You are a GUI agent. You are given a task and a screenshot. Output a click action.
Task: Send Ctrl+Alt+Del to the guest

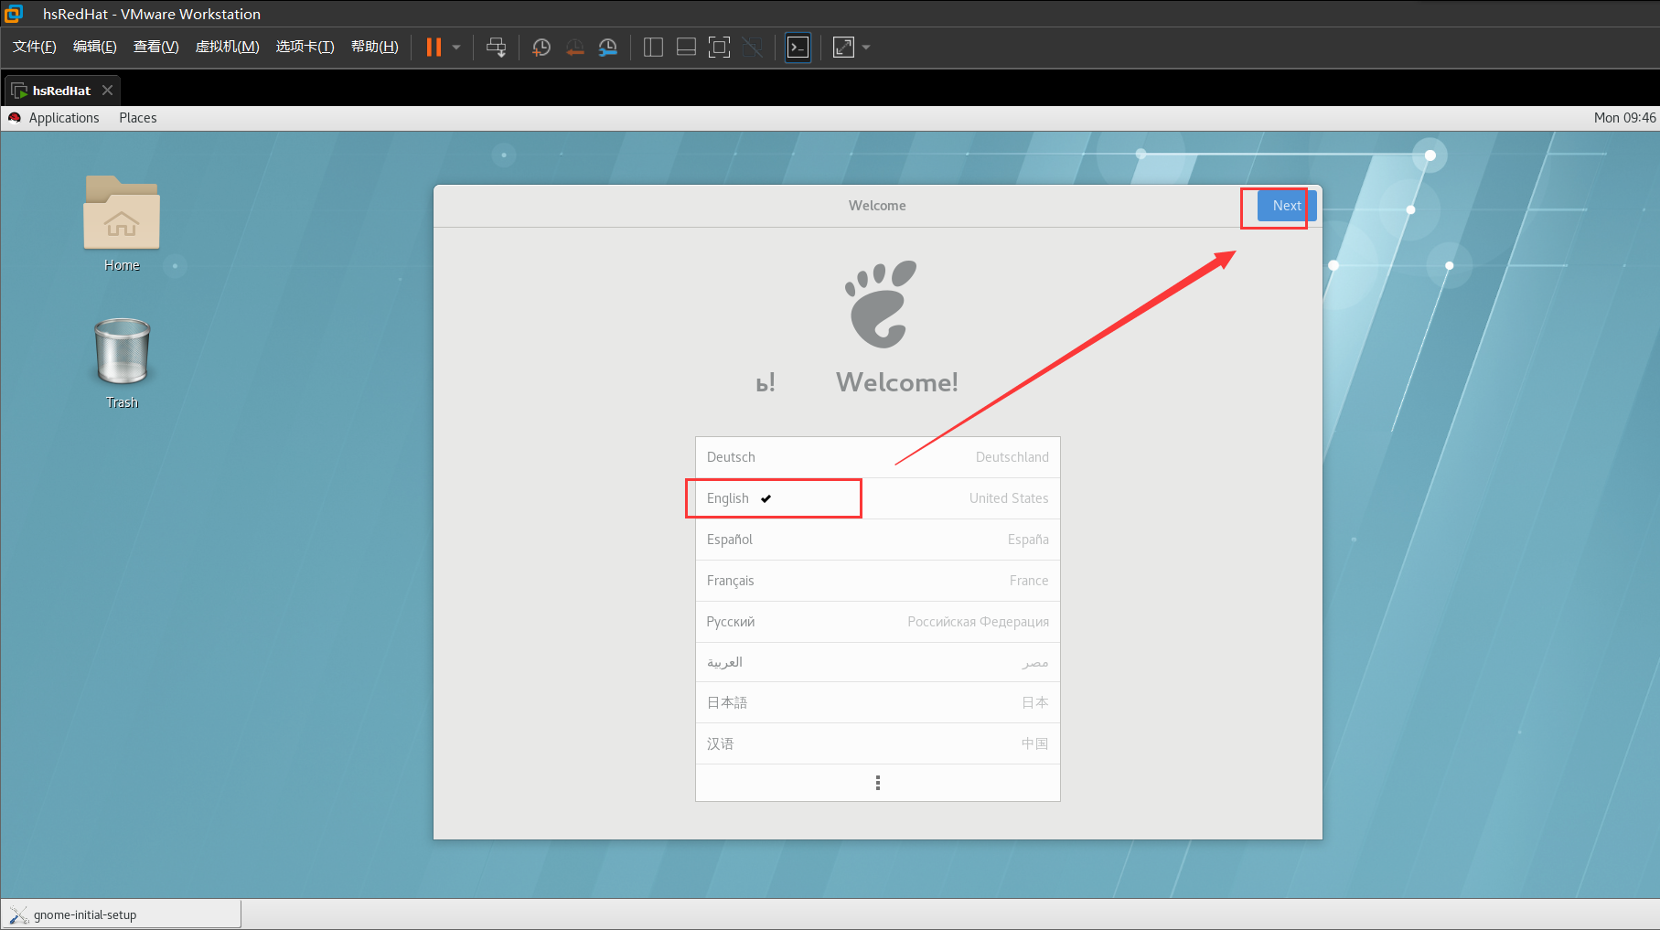(x=496, y=47)
